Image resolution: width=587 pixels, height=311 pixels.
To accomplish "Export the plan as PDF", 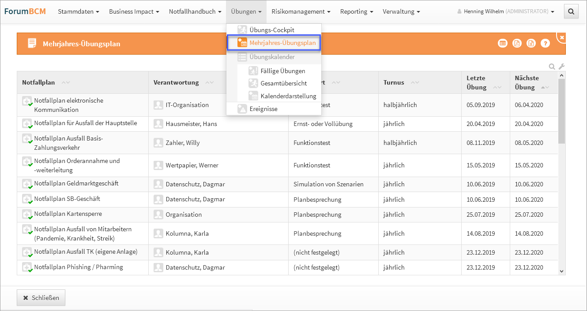I will tap(517, 43).
